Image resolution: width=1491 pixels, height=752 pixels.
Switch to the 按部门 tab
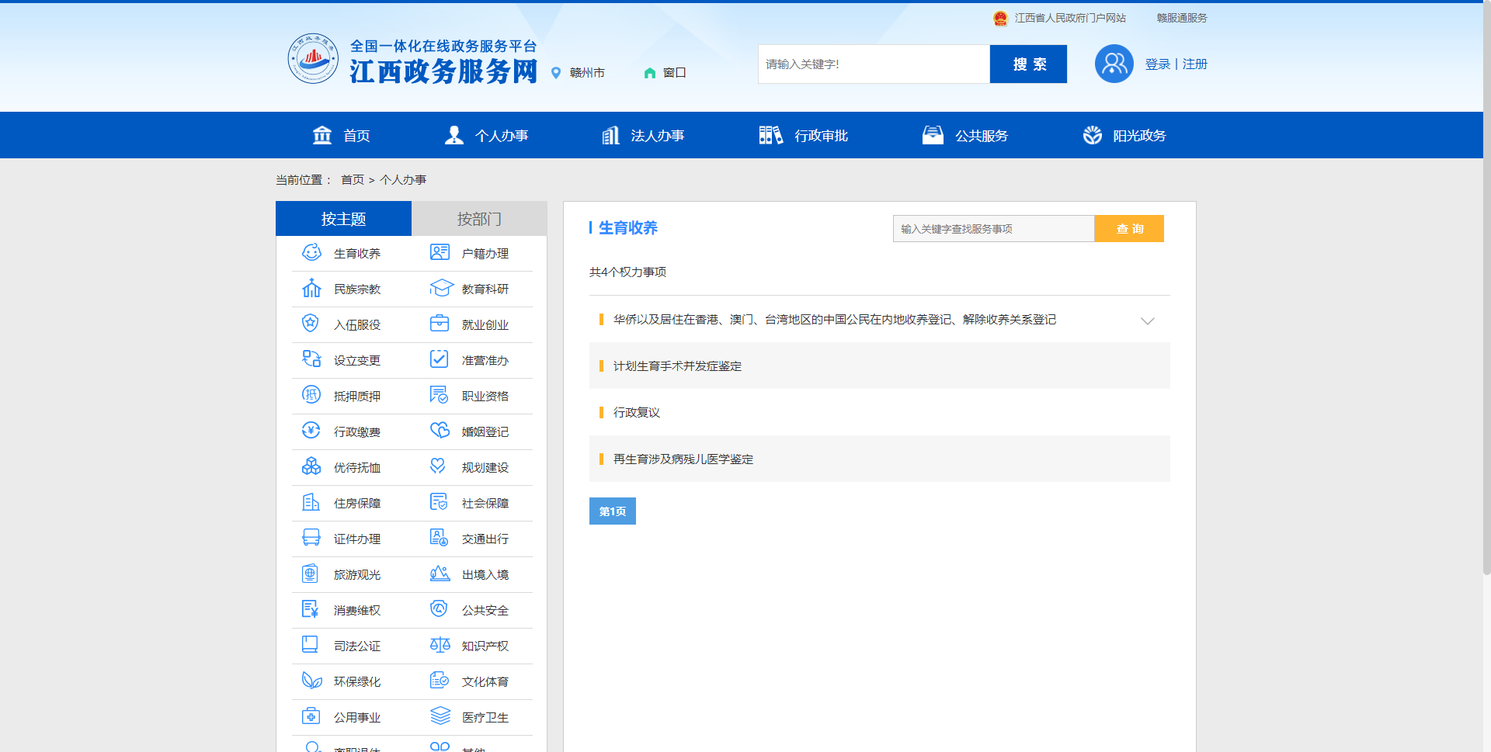coord(479,218)
